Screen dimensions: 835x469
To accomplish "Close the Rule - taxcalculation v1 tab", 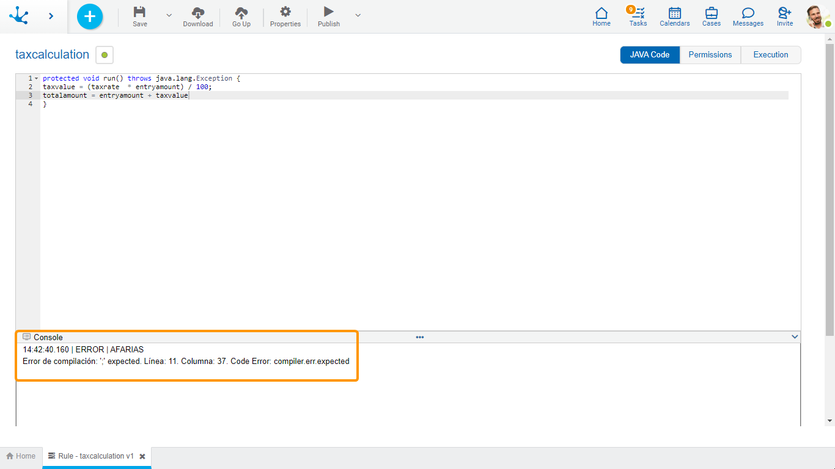I will (142, 457).
